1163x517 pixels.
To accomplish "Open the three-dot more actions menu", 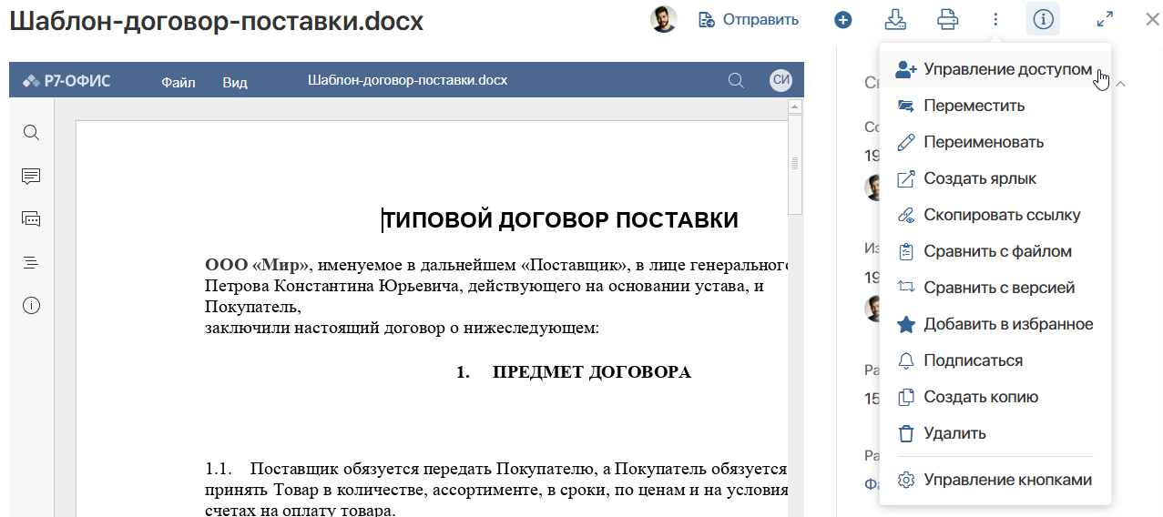I will click(995, 19).
